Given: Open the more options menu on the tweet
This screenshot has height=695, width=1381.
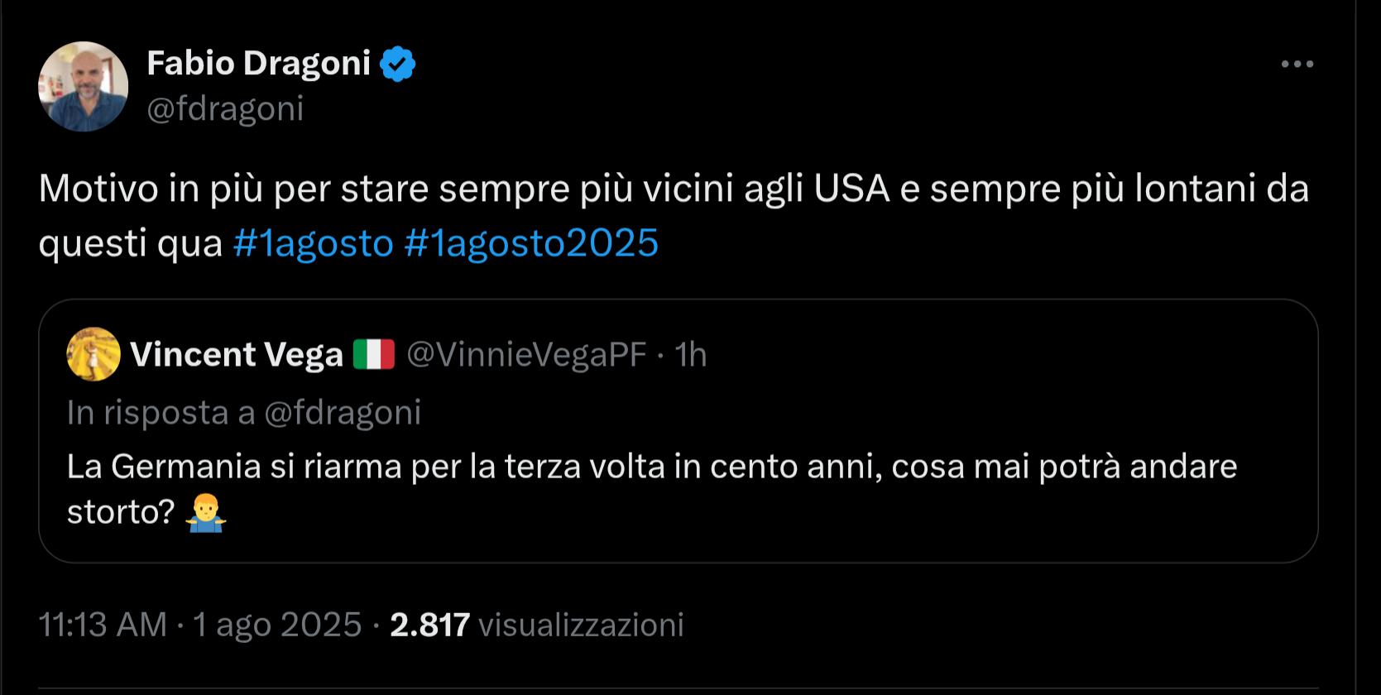Looking at the screenshot, I should pos(1297,62).
